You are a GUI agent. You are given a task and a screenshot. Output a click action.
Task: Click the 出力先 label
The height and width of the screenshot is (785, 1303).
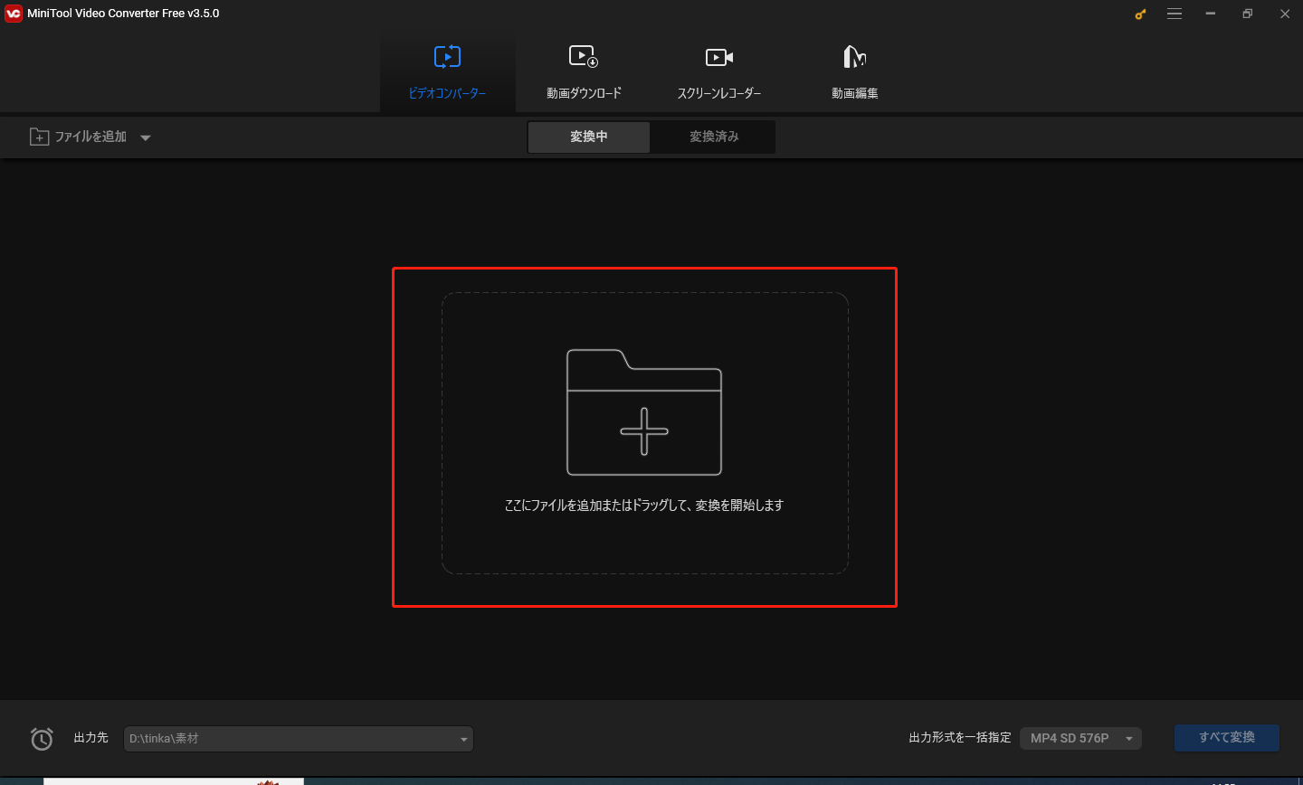91,738
